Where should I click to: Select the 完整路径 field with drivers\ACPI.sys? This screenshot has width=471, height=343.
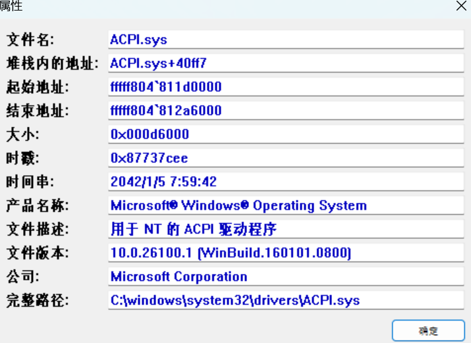pyautogui.click(x=286, y=300)
